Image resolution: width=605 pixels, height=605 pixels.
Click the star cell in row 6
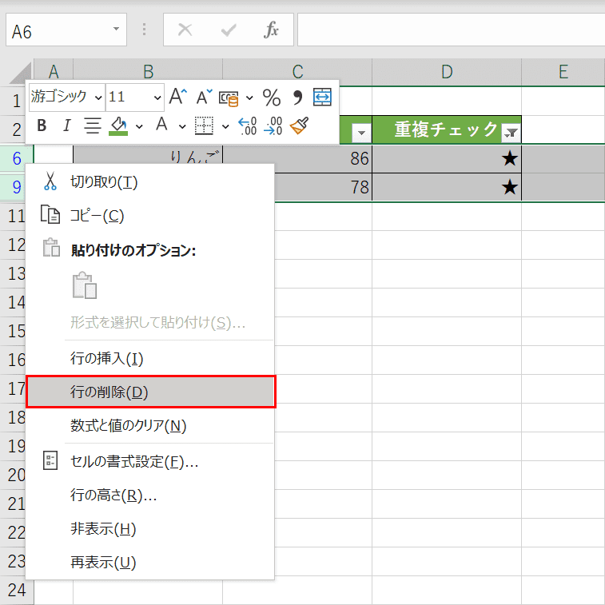[447, 158]
